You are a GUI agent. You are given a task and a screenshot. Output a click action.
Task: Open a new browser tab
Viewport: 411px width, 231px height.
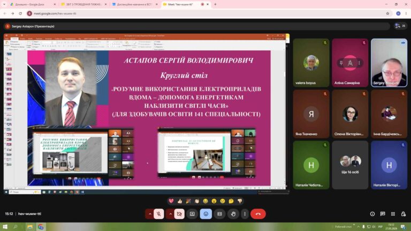215,4
